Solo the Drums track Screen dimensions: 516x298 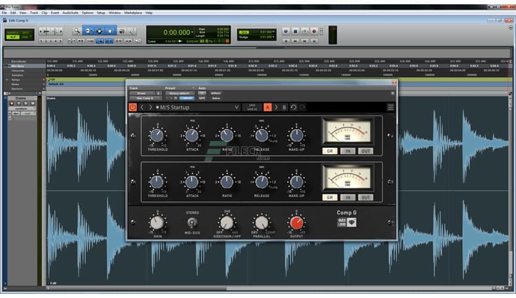(26, 103)
